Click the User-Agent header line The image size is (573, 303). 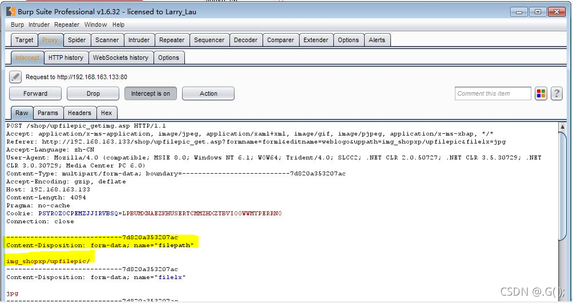point(274,162)
